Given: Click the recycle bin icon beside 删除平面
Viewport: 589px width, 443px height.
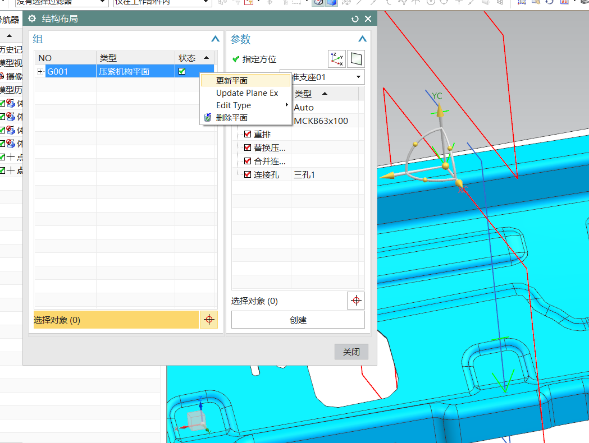Looking at the screenshot, I should coord(207,118).
